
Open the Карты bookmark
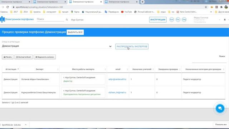[75, 12]
